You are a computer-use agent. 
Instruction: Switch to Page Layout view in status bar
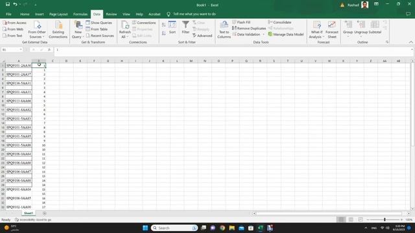point(351,219)
